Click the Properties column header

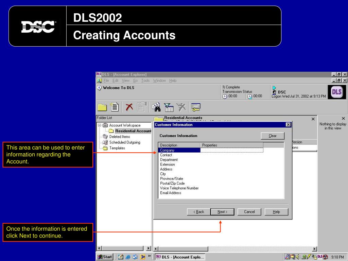pos(232,145)
